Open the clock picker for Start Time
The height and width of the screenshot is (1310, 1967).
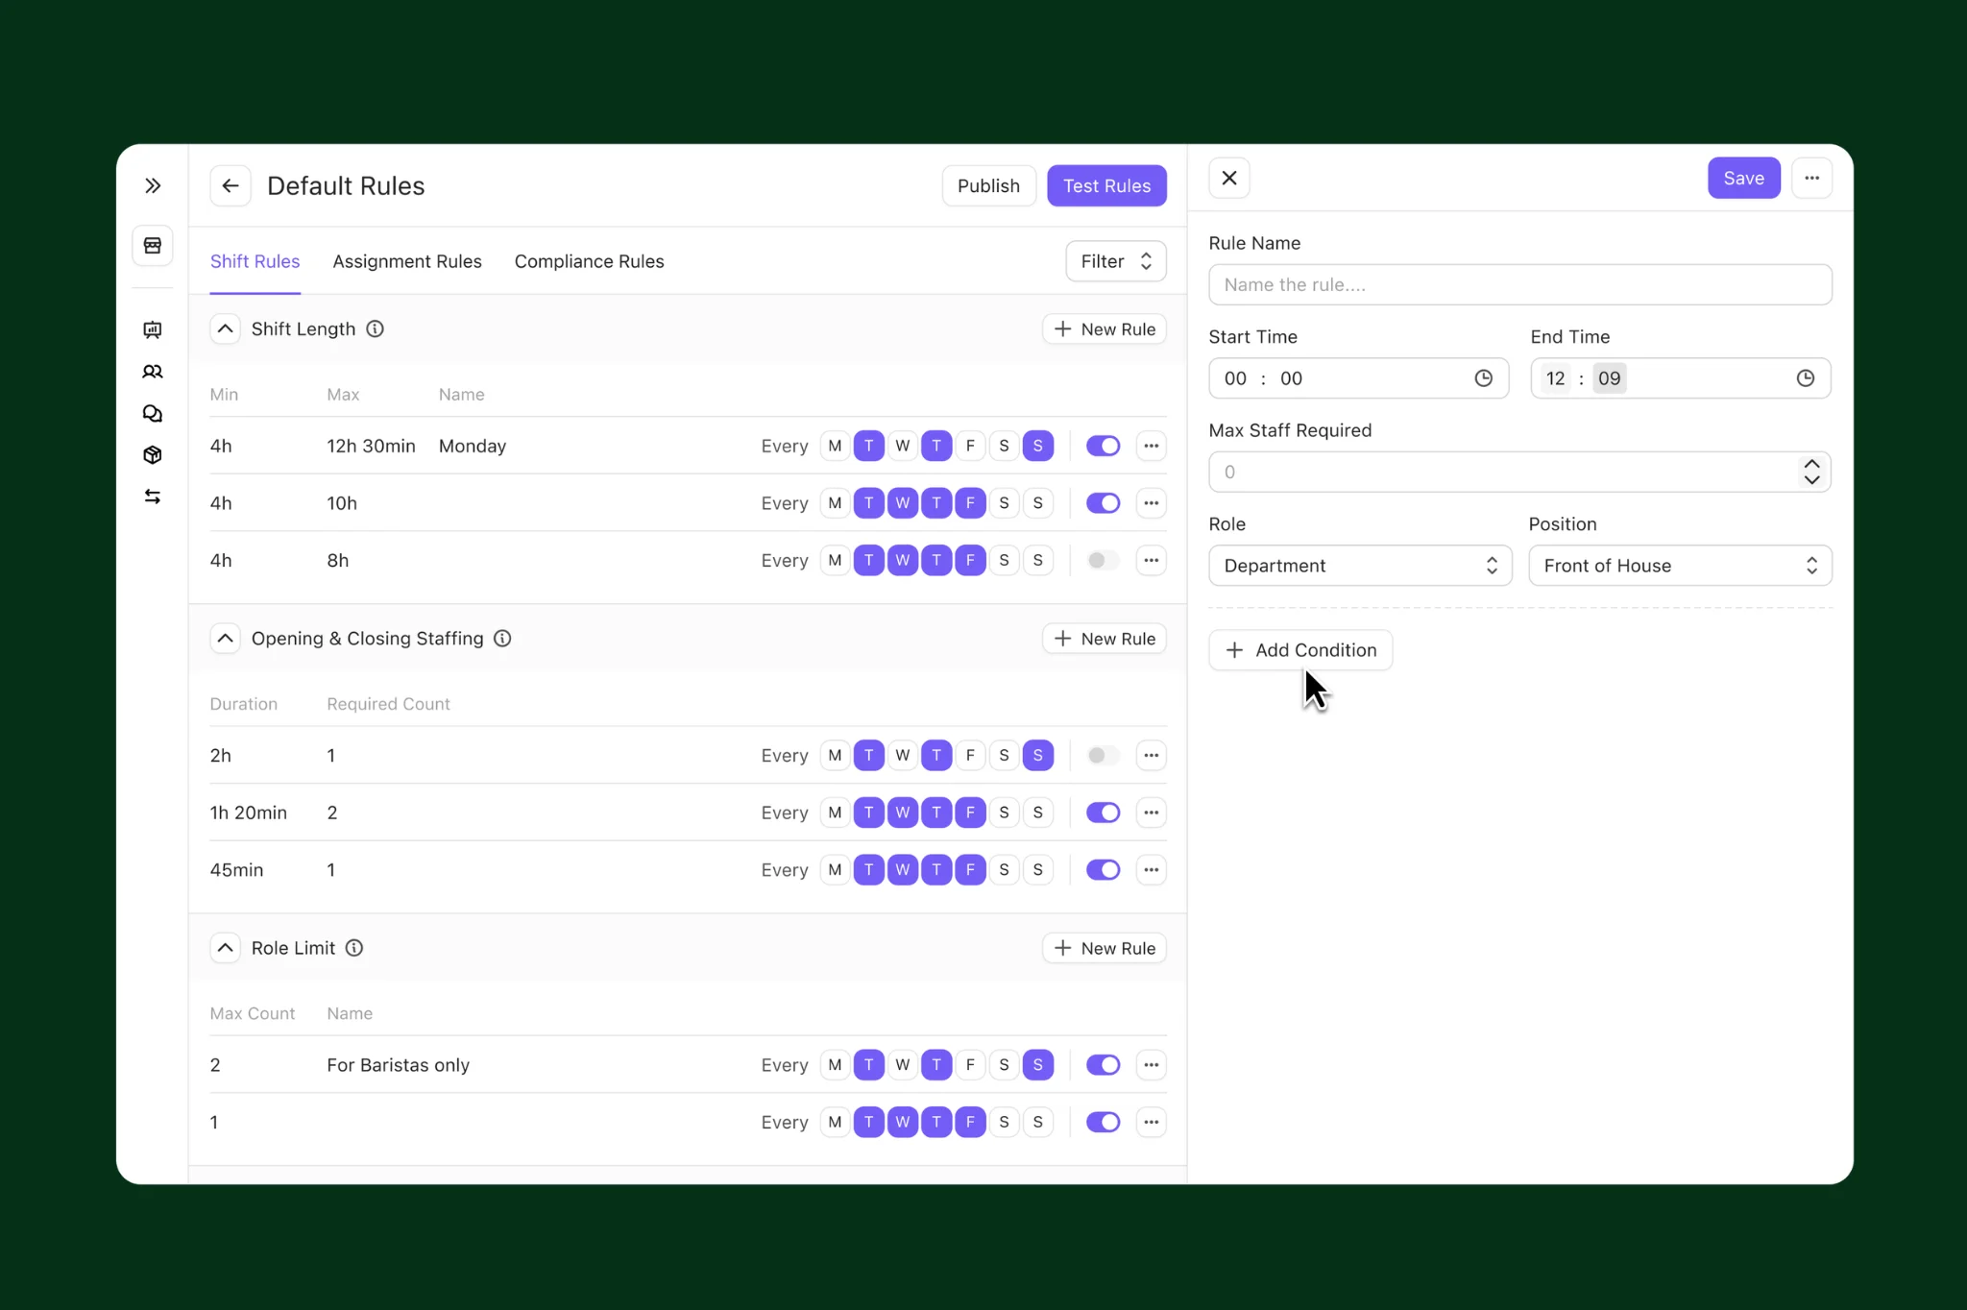click(1484, 377)
